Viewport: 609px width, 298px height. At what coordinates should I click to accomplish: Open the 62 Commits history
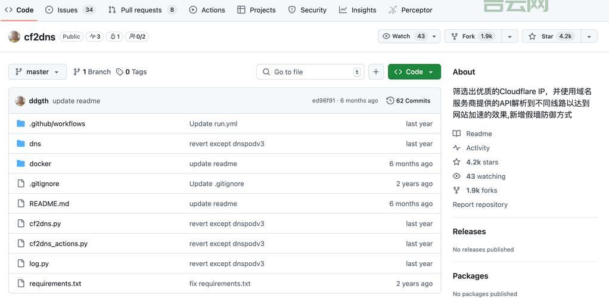408,101
